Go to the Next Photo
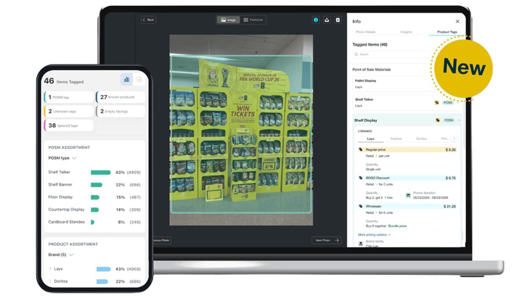This screenshot has height=296, width=528. tap(327, 240)
